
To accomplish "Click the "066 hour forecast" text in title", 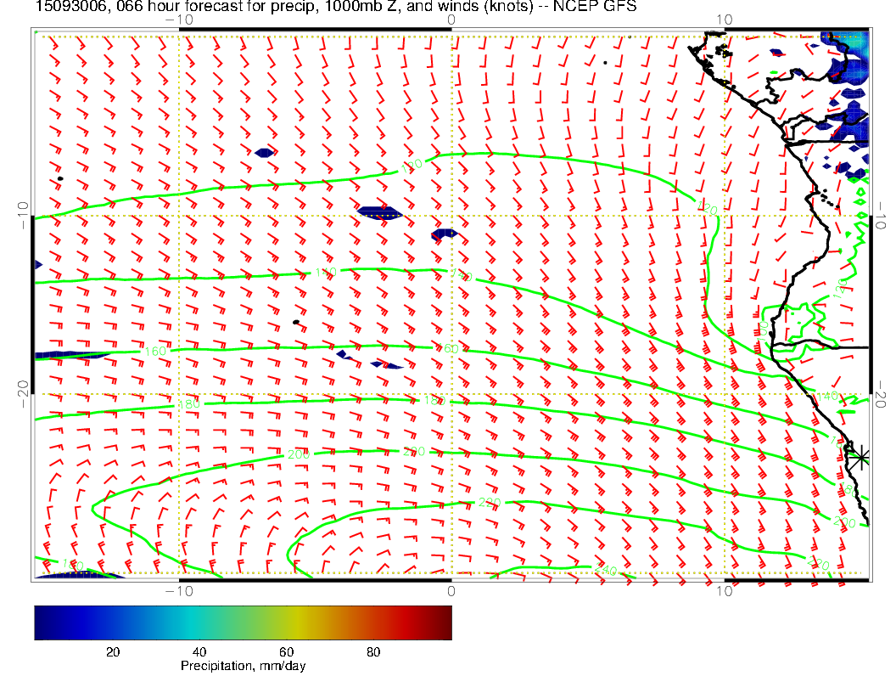I will click(x=167, y=6).
